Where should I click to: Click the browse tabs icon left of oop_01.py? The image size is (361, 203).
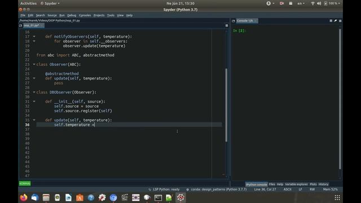(x=20, y=25)
